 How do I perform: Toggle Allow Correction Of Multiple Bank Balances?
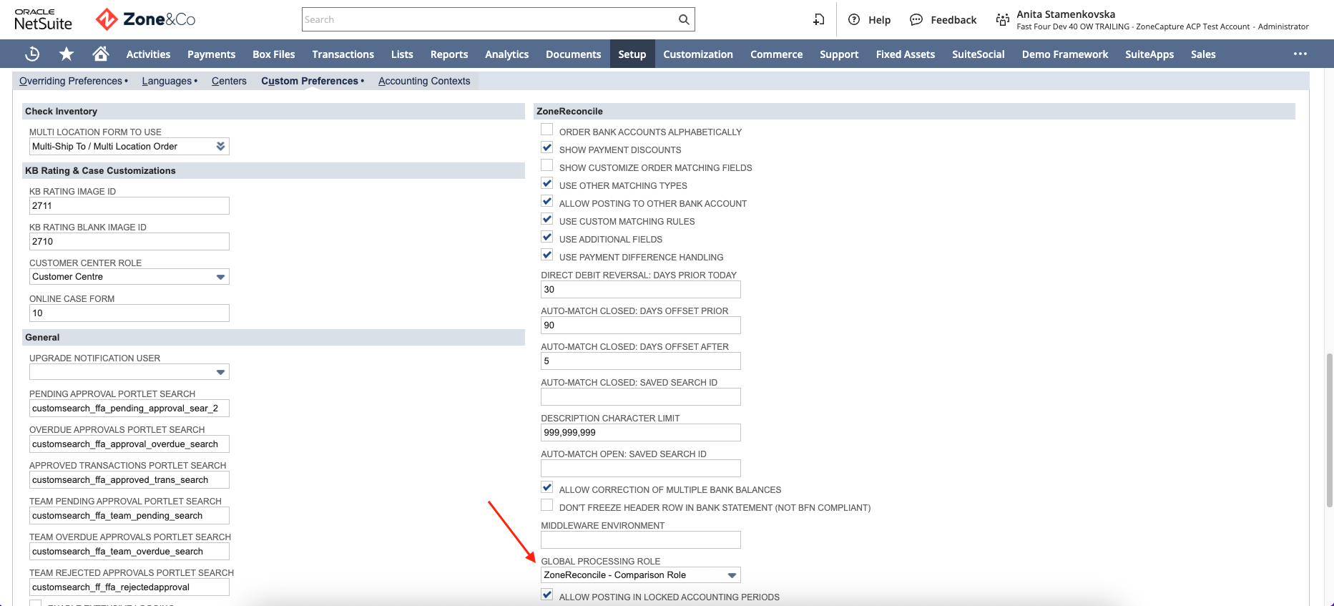coord(547,487)
